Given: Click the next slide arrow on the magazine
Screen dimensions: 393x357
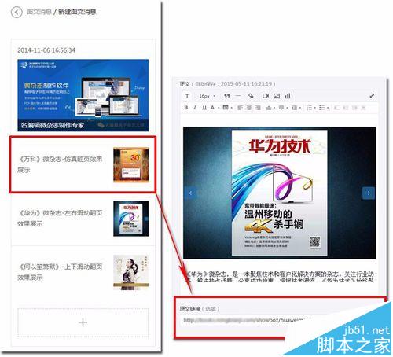Looking at the screenshot, I should pyautogui.click(x=369, y=193).
